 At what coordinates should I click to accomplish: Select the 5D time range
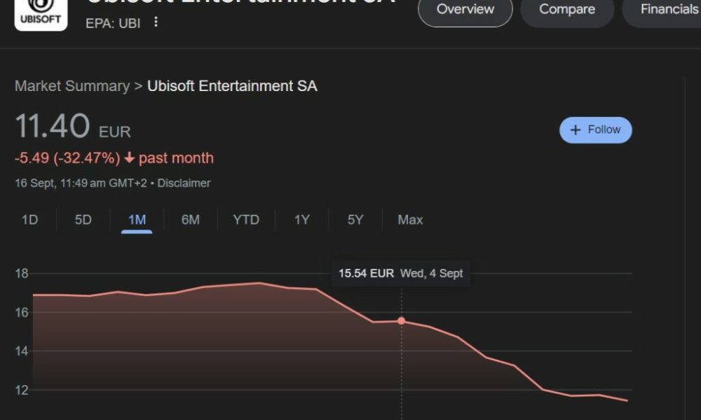point(83,220)
